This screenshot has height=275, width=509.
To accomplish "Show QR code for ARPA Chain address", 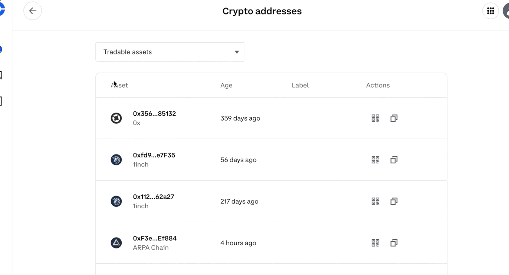I will point(375,243).
